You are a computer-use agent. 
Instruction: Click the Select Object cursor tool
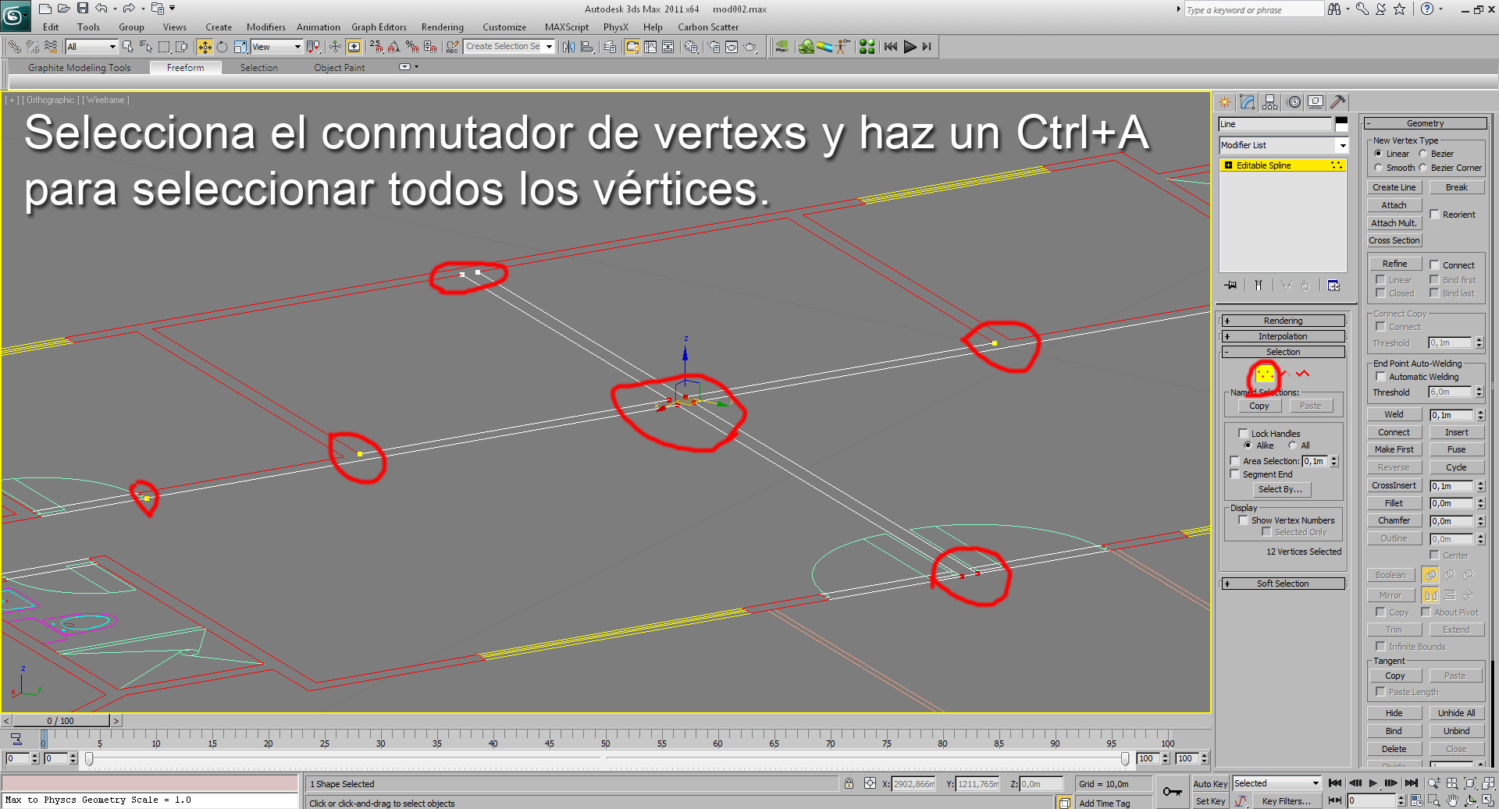click(x=128, y=47)
